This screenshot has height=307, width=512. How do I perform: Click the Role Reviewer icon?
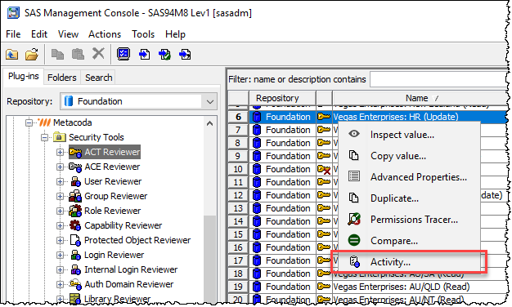(x=75, y=211)
